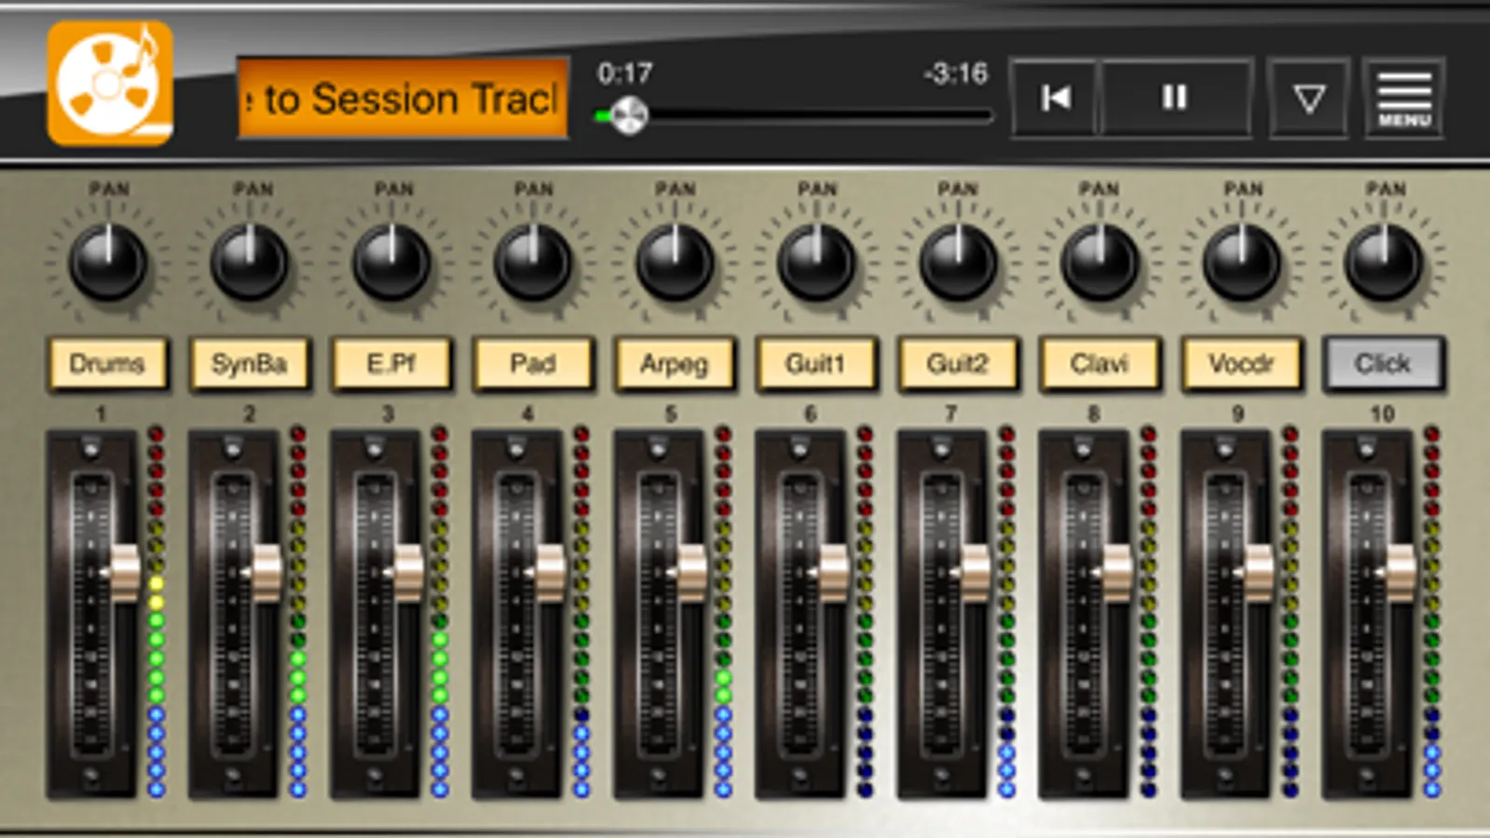Image resolution: width=1490 pixels, height=838 pixels.
Task: Toggle the Arpeg track button
Action: [675, 363]
